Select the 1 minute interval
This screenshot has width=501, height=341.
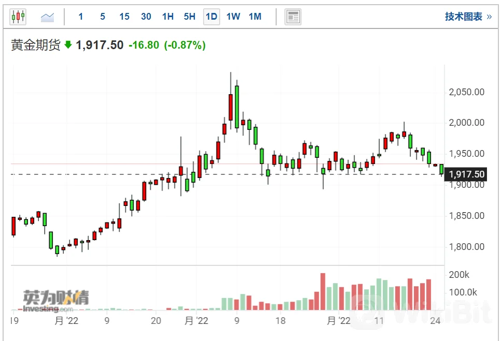[x=81, y=17]
